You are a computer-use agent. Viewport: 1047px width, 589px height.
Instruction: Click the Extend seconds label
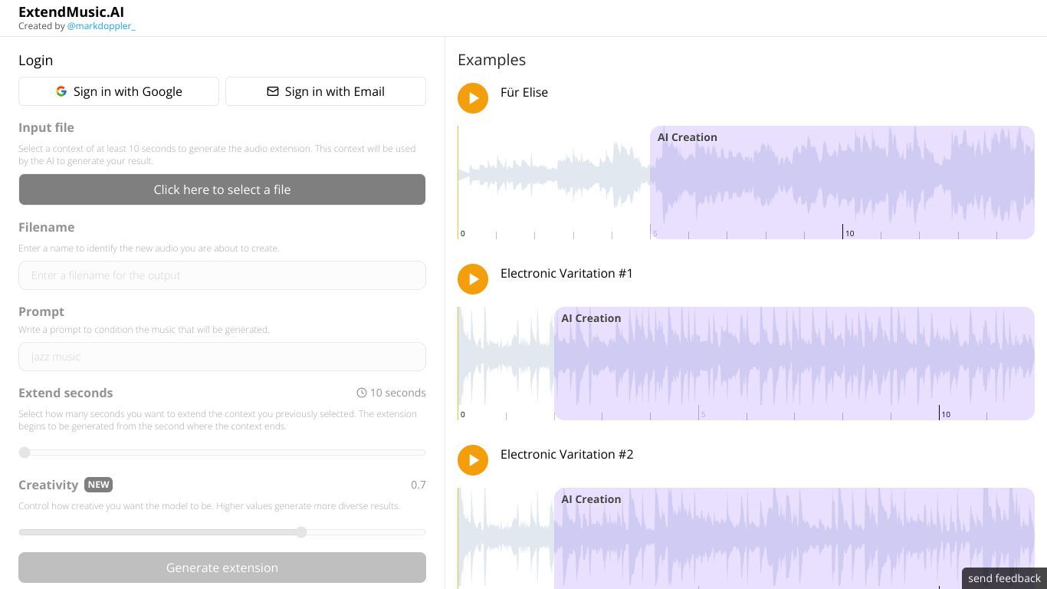pos(66,393)
